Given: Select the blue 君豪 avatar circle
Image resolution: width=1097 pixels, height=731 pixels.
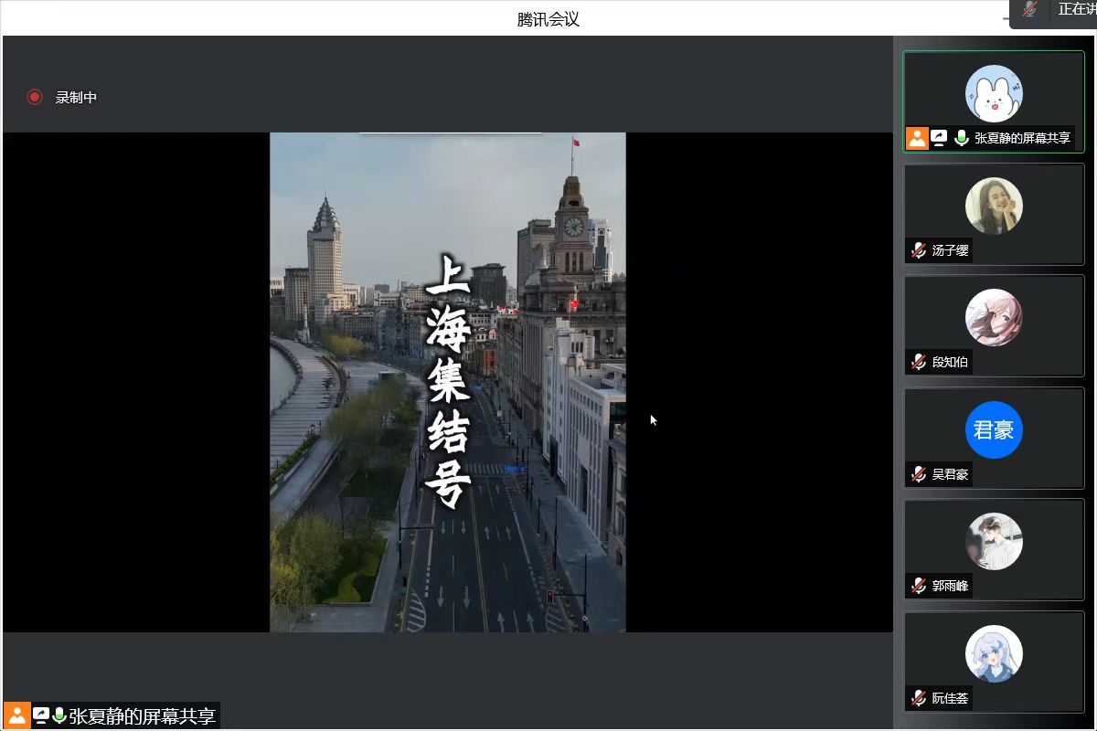Looking at the screenshot, I should click(994, 429).
